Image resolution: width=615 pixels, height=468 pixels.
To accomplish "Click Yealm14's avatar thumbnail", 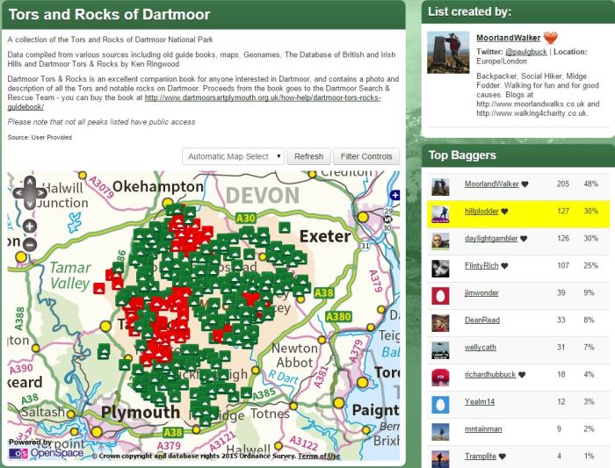I will (x=441, y=403).
